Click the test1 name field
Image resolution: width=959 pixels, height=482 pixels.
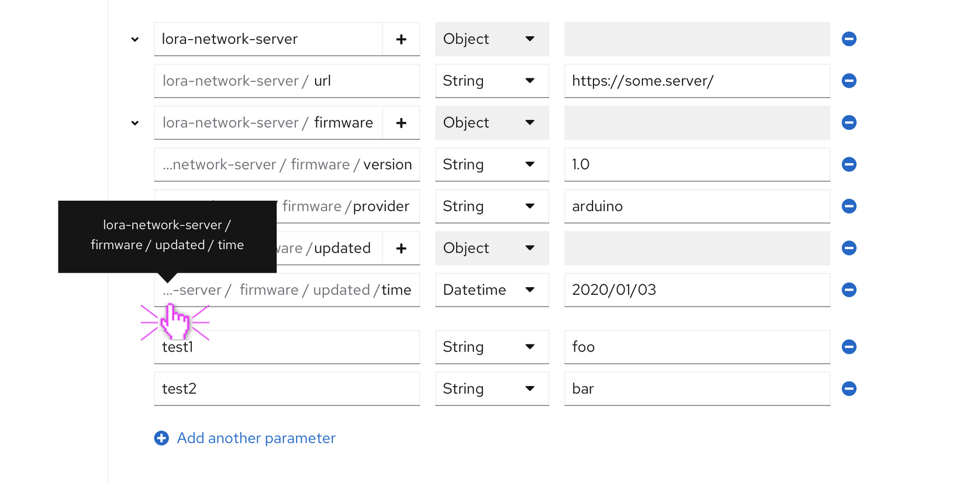287,347
